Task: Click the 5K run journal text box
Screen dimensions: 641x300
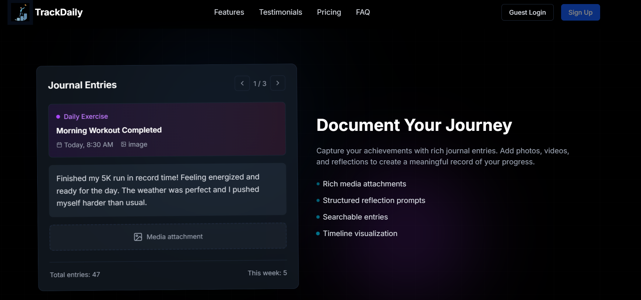Action: click(168, 190)
